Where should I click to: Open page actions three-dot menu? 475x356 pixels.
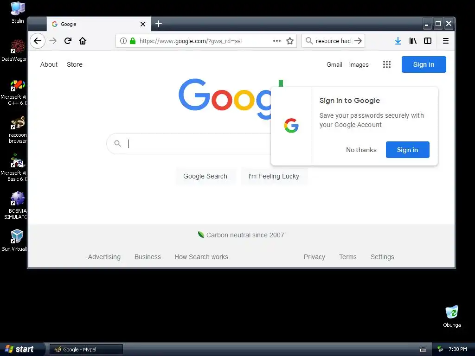click(x=276, y=41)
